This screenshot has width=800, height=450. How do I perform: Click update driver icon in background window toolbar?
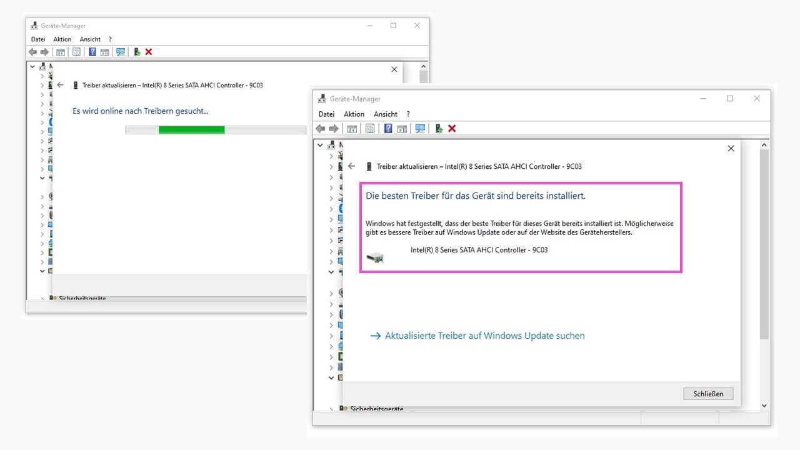click(137, 52)
